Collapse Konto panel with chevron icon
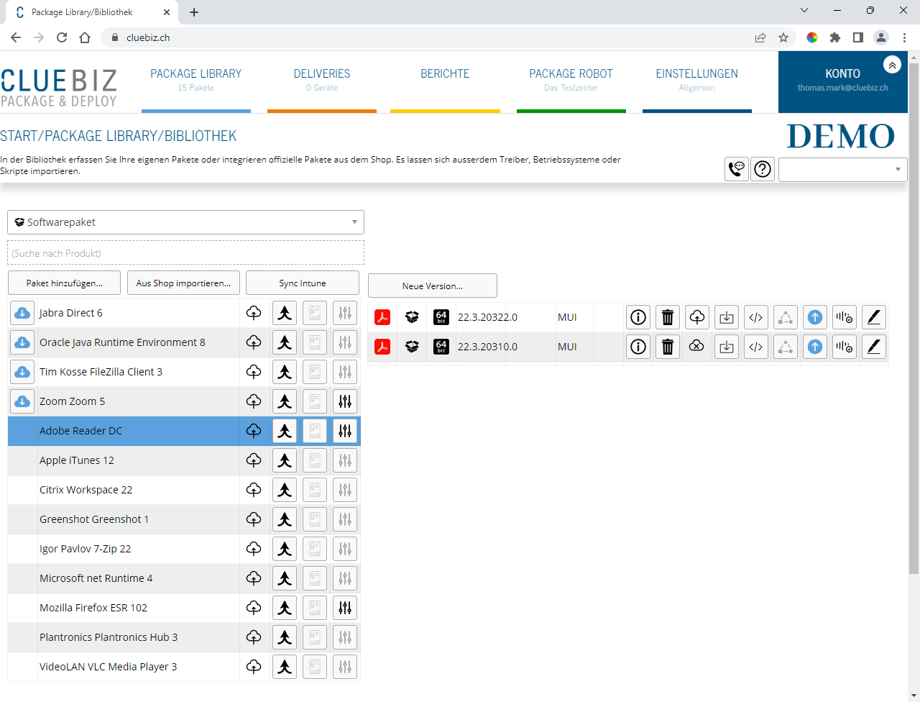Image resolution: width=920 pixels, height=702 pixels. pos(892,65)
